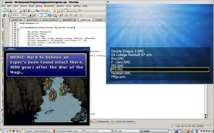Image resolution: width=214 pixels, height=133 pixels.
Task: Collapse the code fold marker at line 36
Action: pyautogui.click(x=18, y=30)
